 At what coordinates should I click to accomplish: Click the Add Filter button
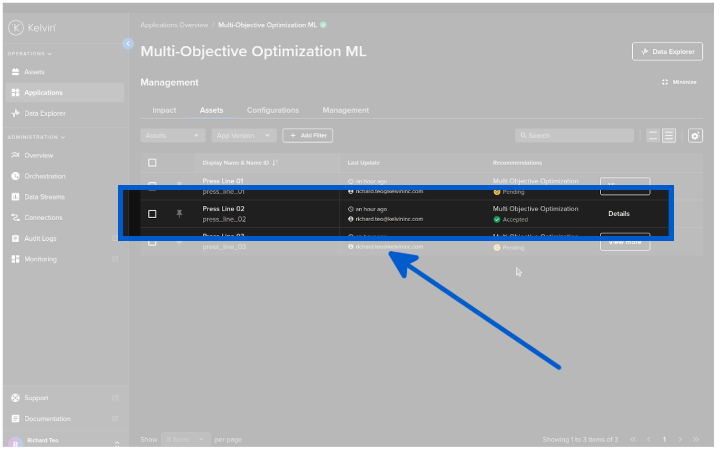pyautogui.click(x=308, y=136)
